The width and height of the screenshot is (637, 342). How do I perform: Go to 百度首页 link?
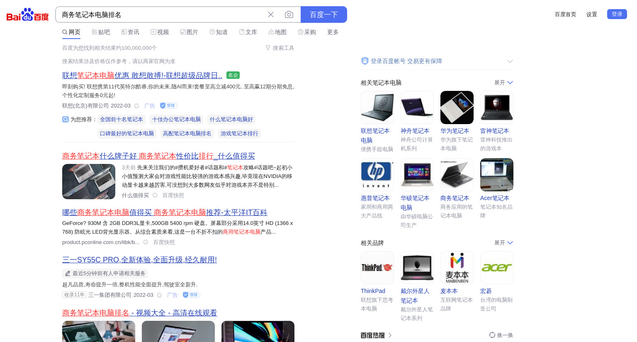(566, 14)
